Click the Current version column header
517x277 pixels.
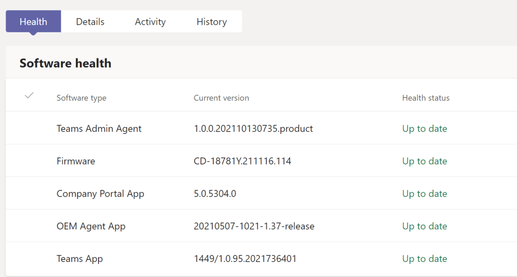(221, 98)
